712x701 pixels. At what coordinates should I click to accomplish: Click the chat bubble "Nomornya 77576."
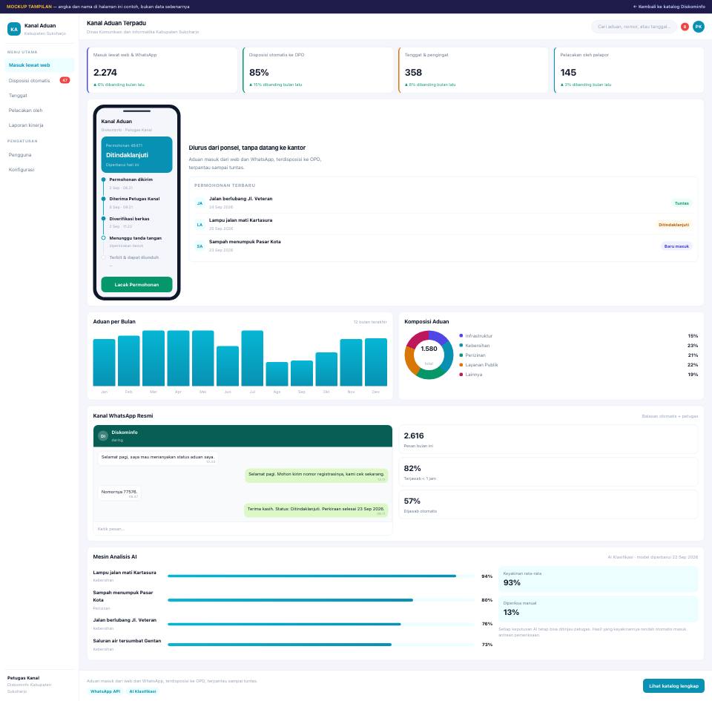pyautogui.click(x=119, y=493)
